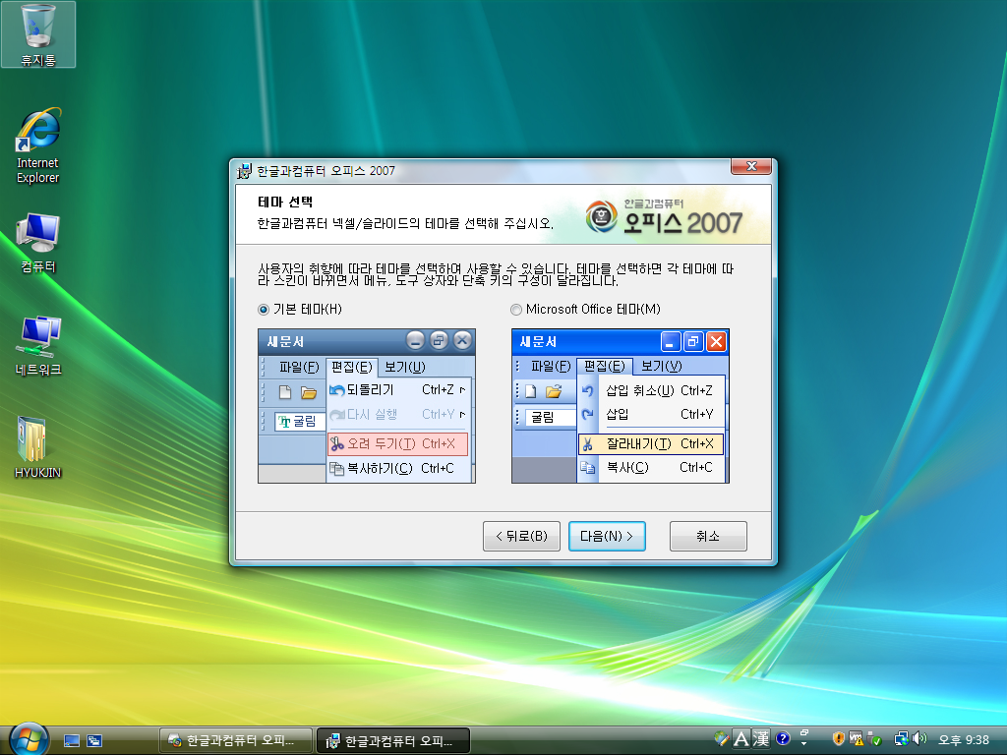Open the Windows Start menu orb

click(x=29, y=739)
